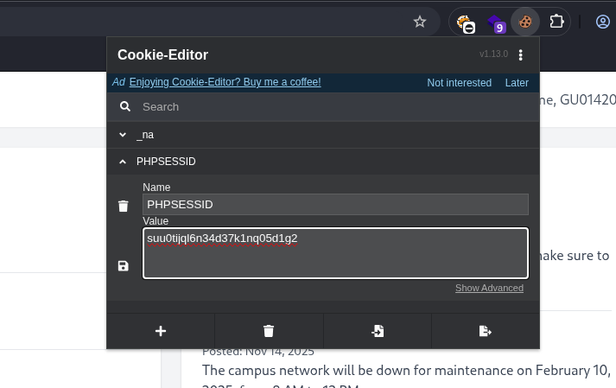Click the cookie Name input field
The image size is (616, 388).
pos(335,205)
